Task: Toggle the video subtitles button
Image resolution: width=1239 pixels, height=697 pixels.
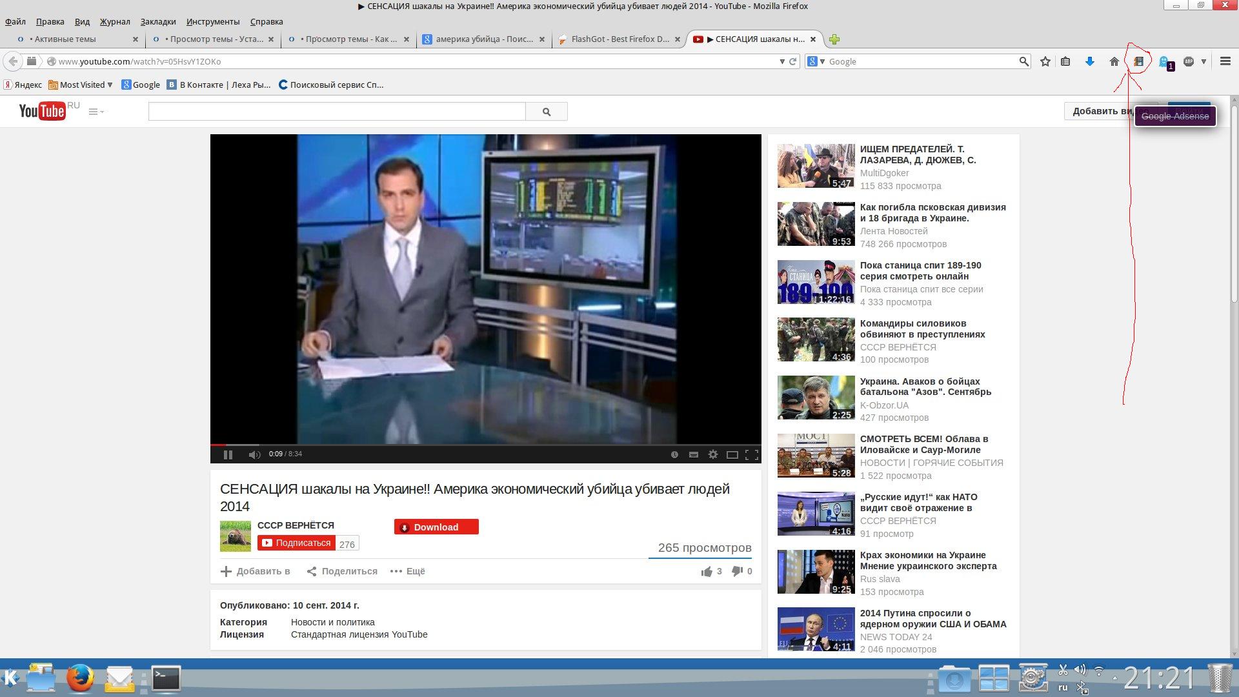Action: (x=693, y=454)
